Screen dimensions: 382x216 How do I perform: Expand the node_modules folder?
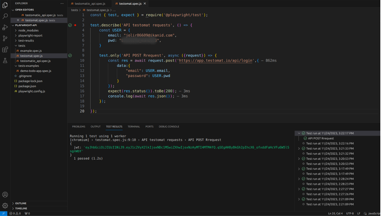[x=28, y=30]
